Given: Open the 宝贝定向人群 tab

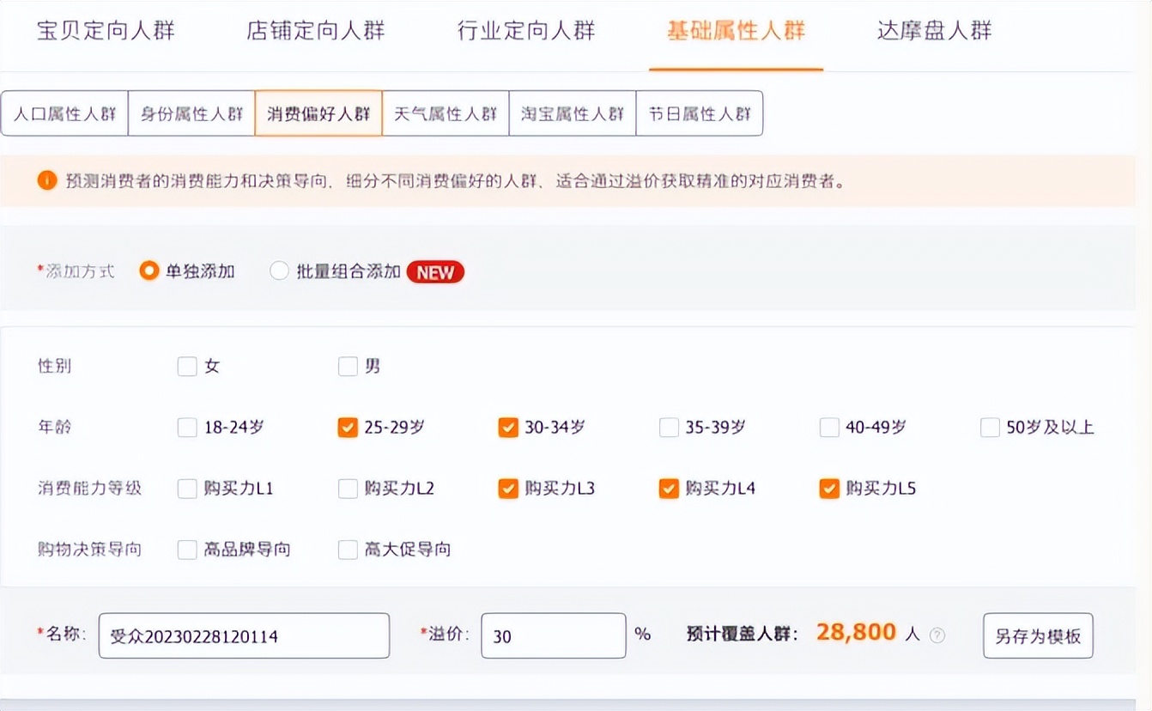Looking at the screenshot, I should (106, 28).
